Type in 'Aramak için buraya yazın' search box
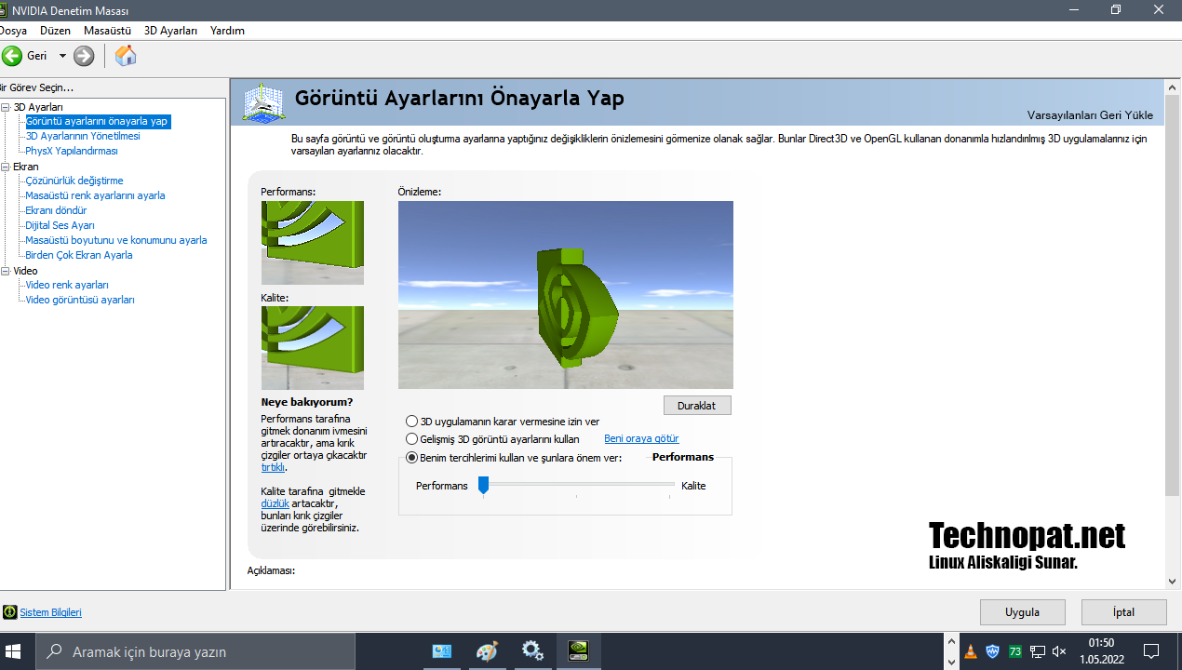Viewport: 1182px width, 670px height. (195, 651)
